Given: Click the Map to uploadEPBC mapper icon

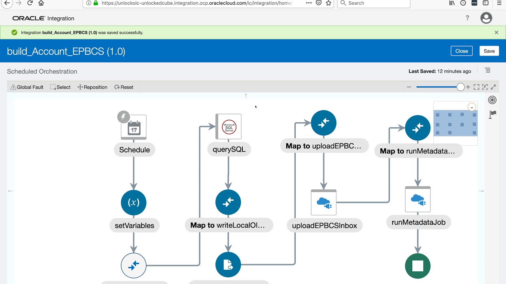Looking at the screenshot, I should coord(324,123).
